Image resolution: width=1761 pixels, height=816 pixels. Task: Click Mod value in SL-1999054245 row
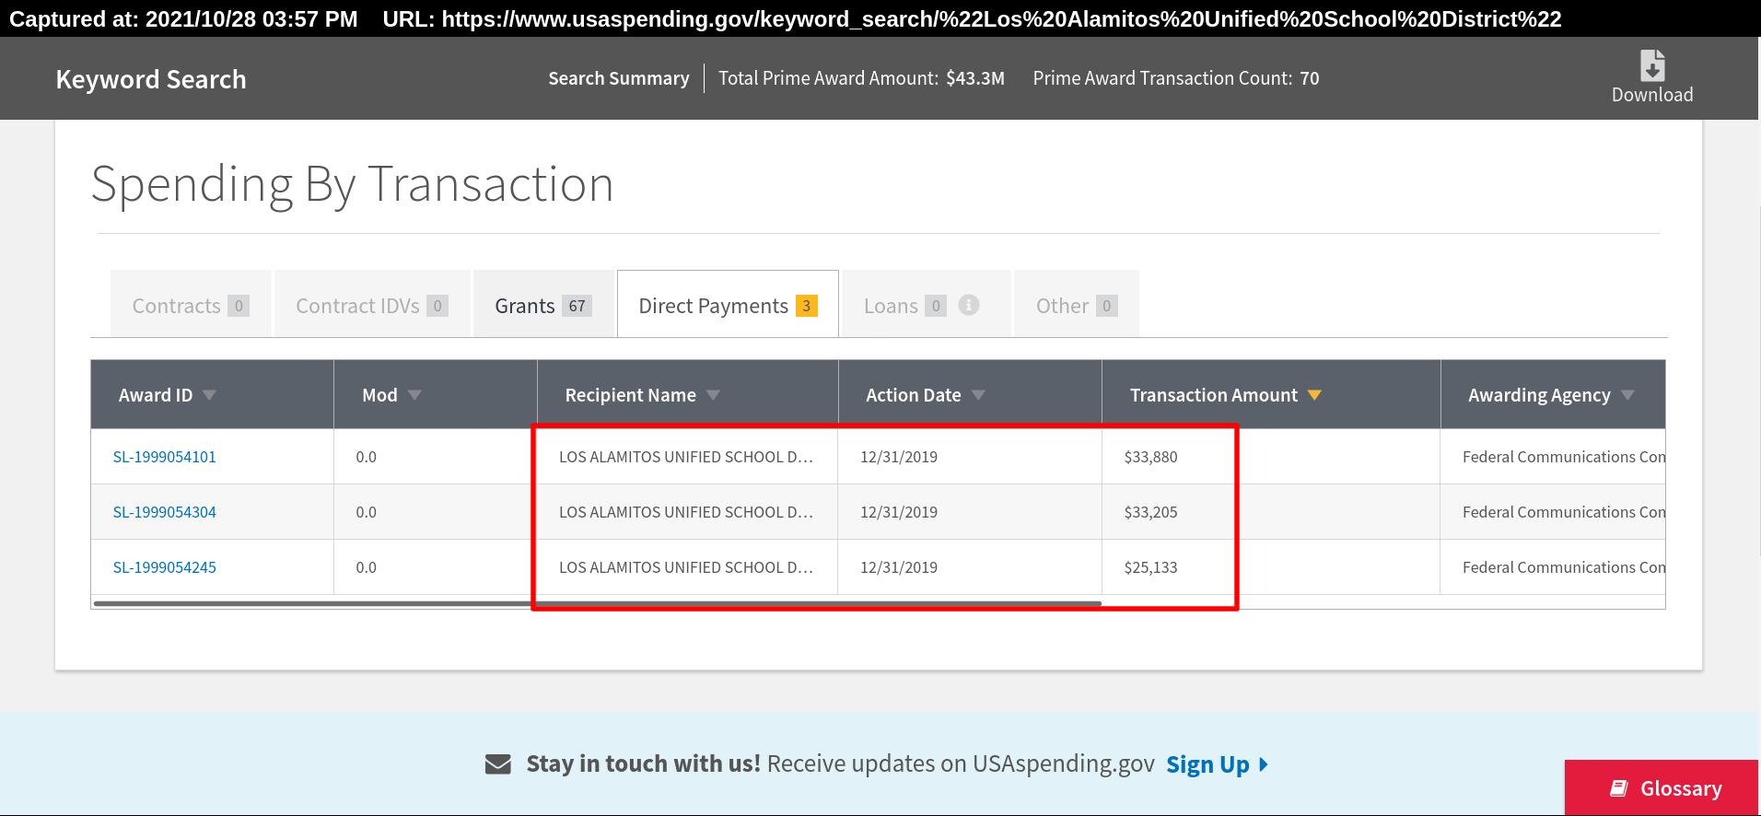366,567
